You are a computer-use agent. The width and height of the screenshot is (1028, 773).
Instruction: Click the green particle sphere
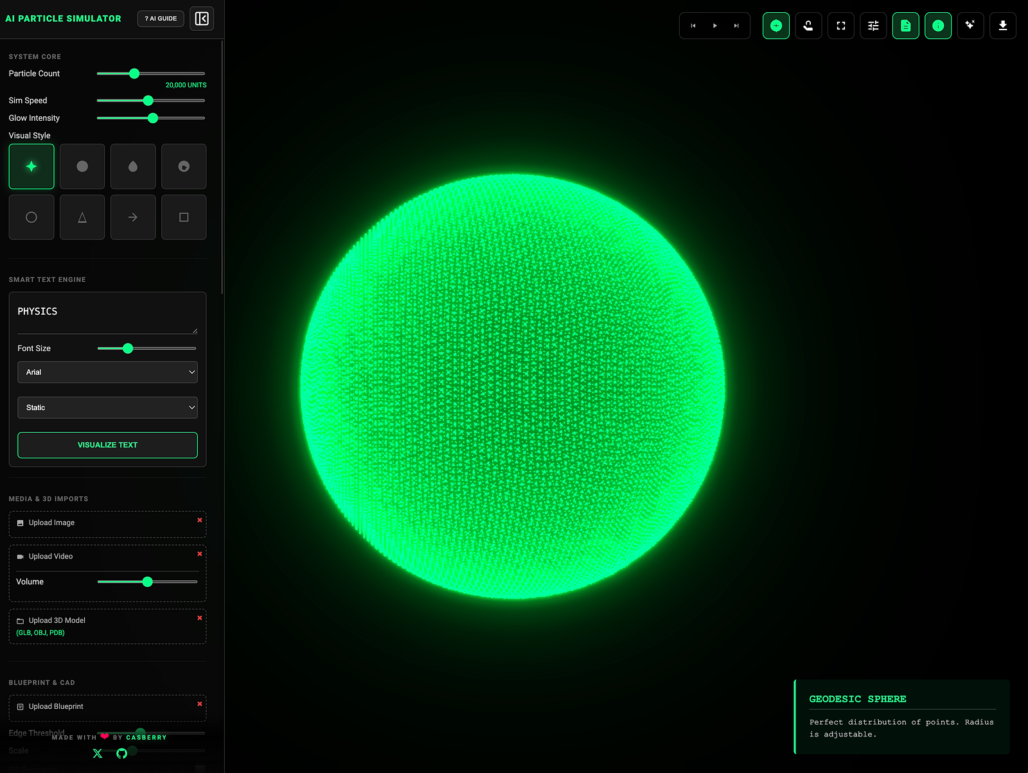point(513,386)
